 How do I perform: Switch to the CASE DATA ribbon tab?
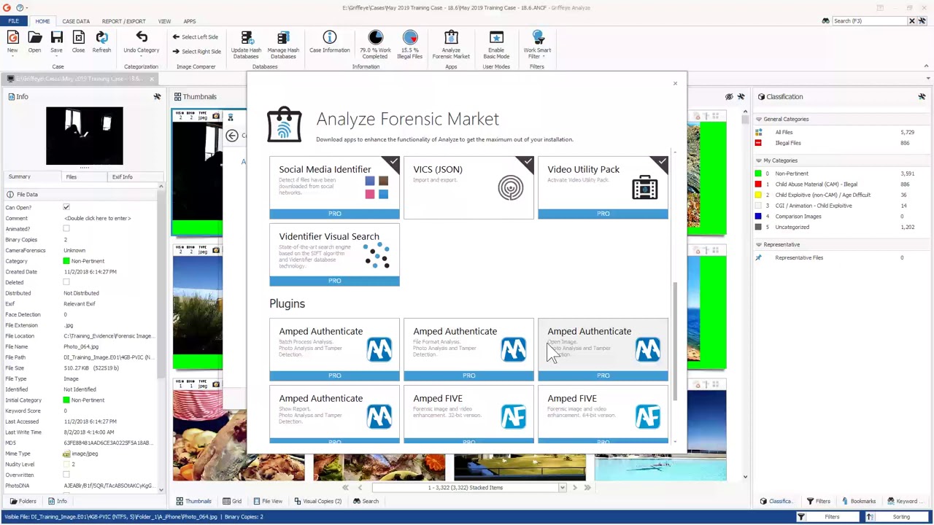(x=76, y=21)
